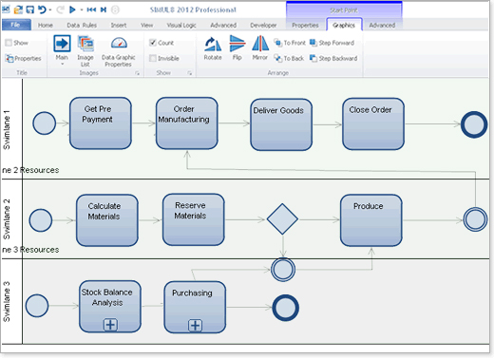
Task: Switch to the Data Rules tab
Action: (x=82, y=25)
